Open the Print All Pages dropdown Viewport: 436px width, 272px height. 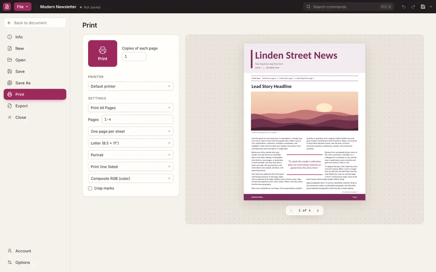131,108
